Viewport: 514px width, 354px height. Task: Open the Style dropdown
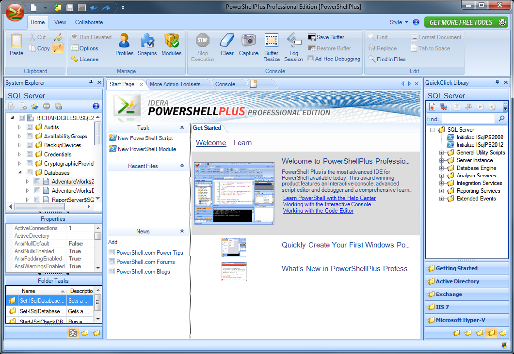tap(399, 22)
